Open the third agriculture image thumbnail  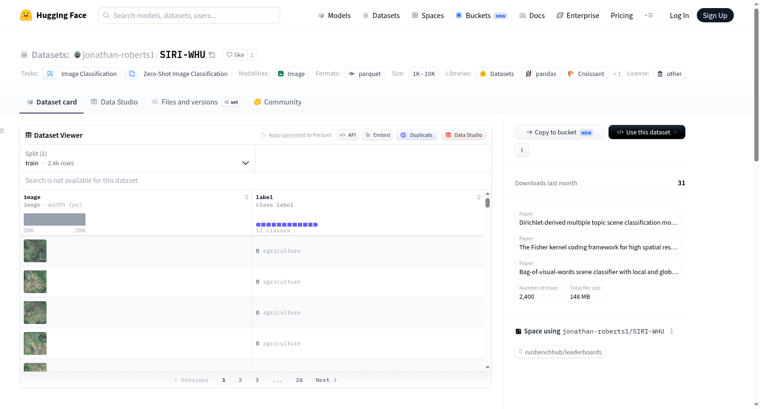coord(35,313)
